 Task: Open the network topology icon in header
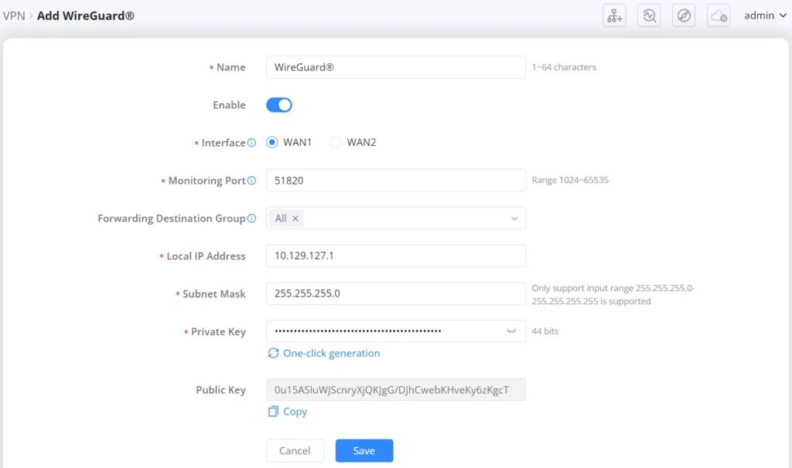[614, 15]
